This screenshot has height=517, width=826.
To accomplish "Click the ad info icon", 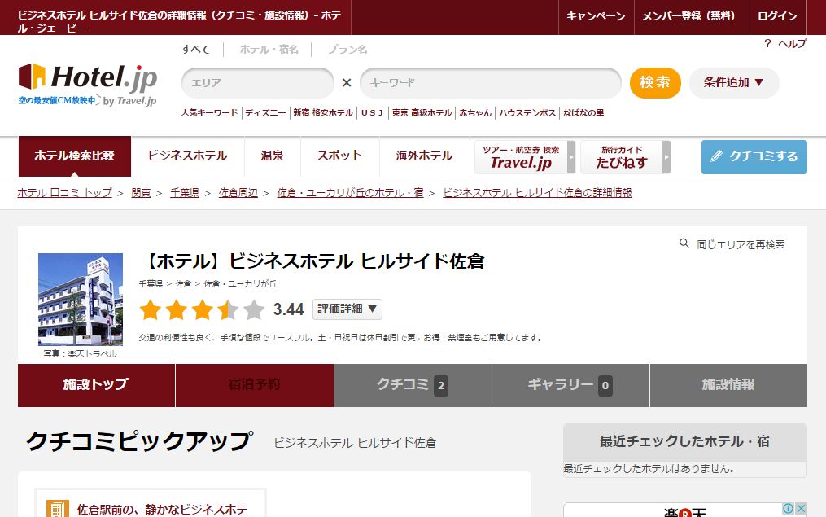I will pyautogui.click(x=788, y=508).
